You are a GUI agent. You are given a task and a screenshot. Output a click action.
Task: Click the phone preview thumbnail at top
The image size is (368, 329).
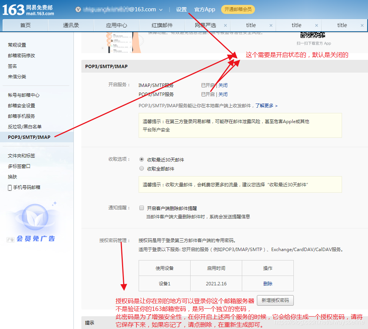coord(123,42)
